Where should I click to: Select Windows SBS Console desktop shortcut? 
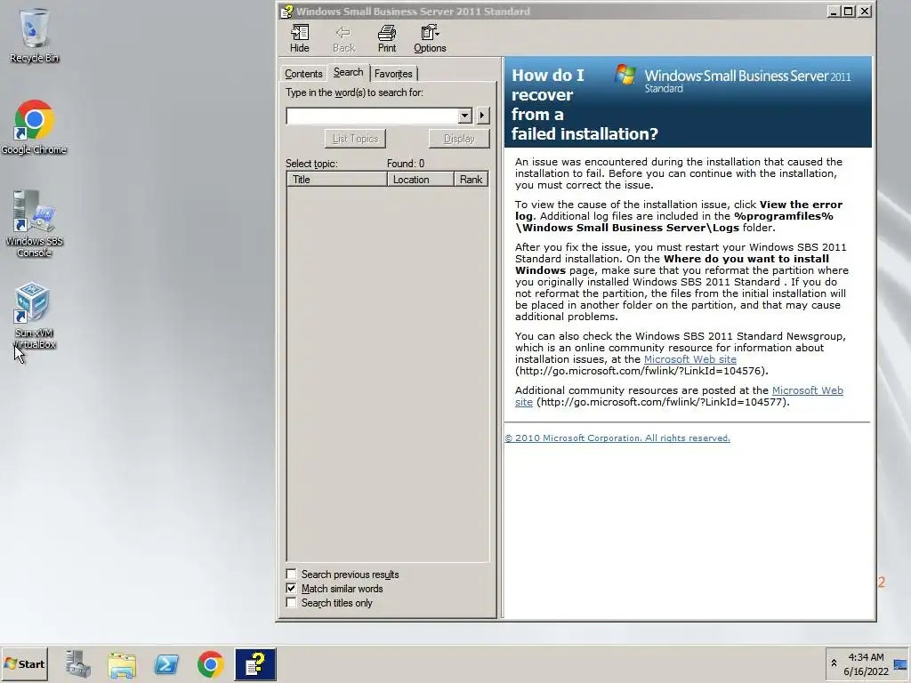[x=34, y=224]
